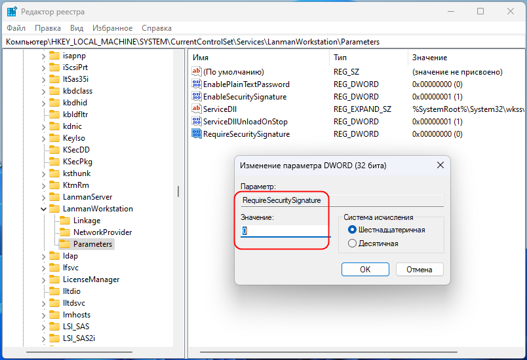Expand the LSI_SAS tree node
Image resolution: width=527 pixels, height=360 pixels.
(43, 327)
